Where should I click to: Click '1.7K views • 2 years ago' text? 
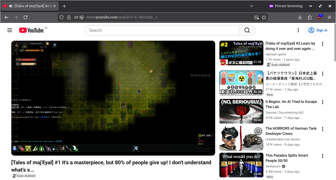[x=283, y=60]
